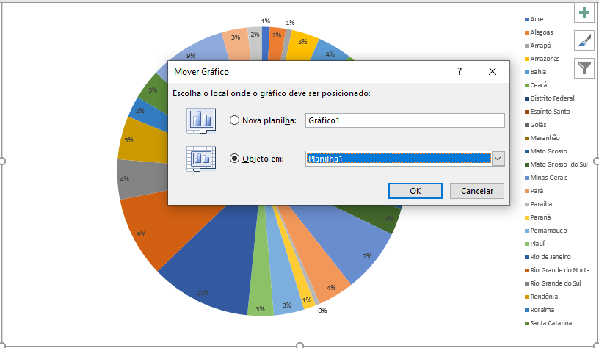
Task: Click the embedded object sheet icon
Action: click(x=201, y=158)
